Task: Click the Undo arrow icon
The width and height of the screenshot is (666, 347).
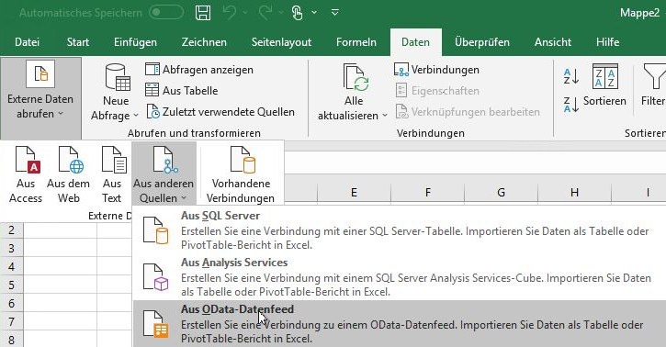Action: (x=230, y=13)
